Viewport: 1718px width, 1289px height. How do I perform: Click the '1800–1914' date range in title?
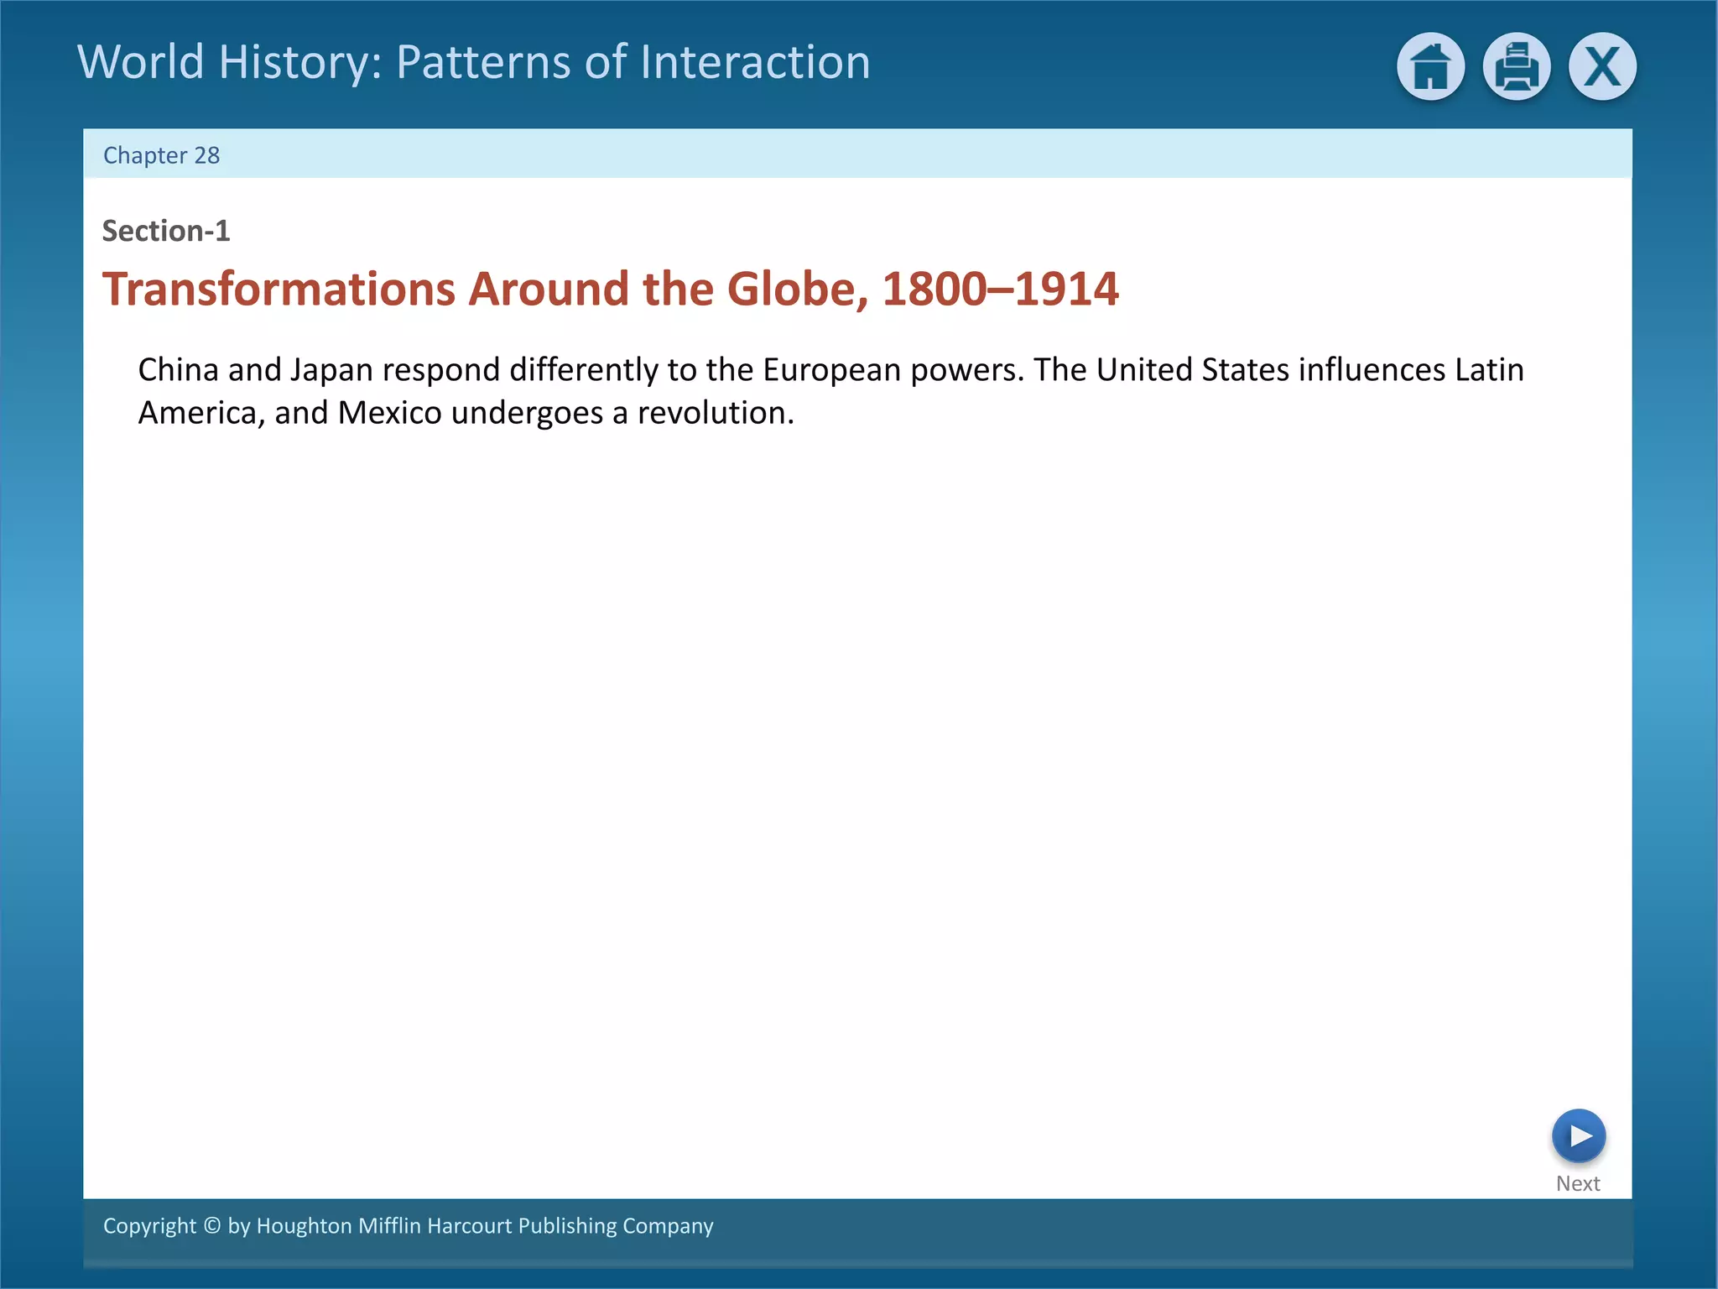pos(1000,290)
